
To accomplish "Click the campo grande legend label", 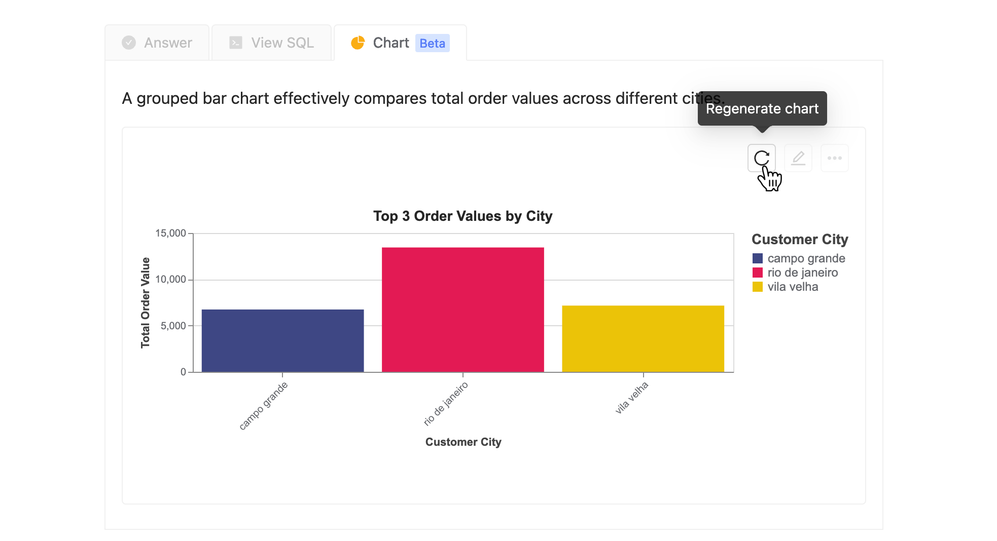I will point(806,258).
